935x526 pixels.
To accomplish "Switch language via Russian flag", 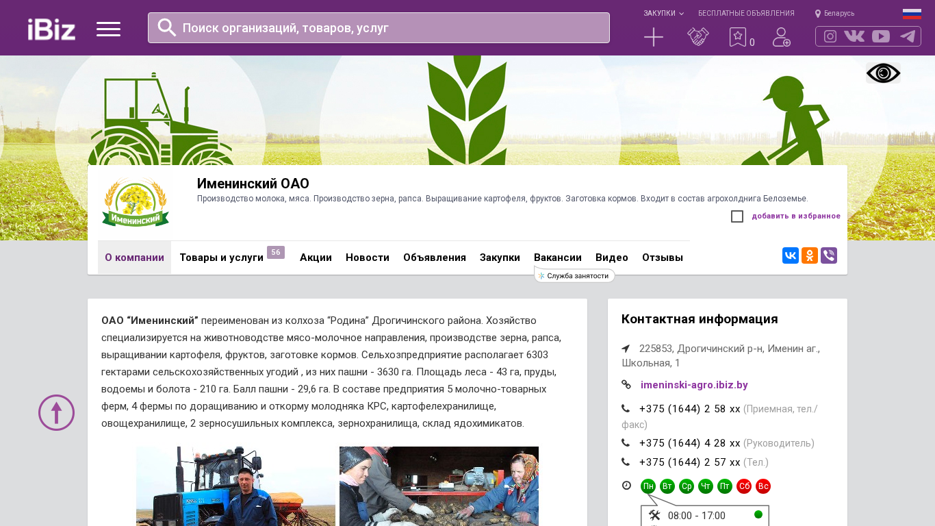I will [x=912, y=13].
